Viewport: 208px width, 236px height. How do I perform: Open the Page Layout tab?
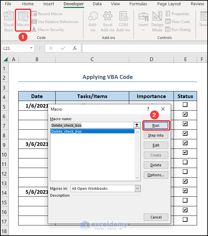(169, 4)
